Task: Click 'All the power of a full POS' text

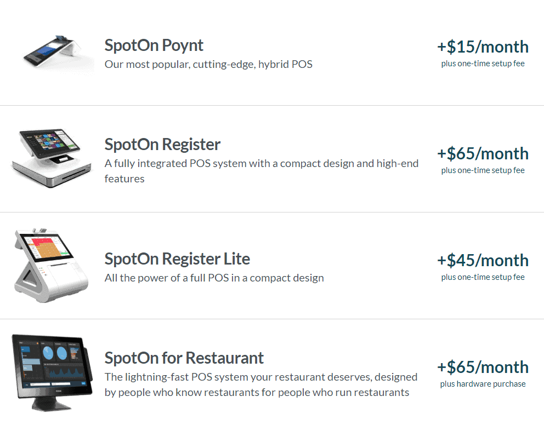Action: (214, 278)
